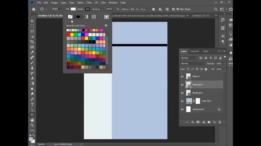Viewport: 261px width, 146px height.
Task: Click the Fill color swatch in options bar
Action: click(73, 9)
